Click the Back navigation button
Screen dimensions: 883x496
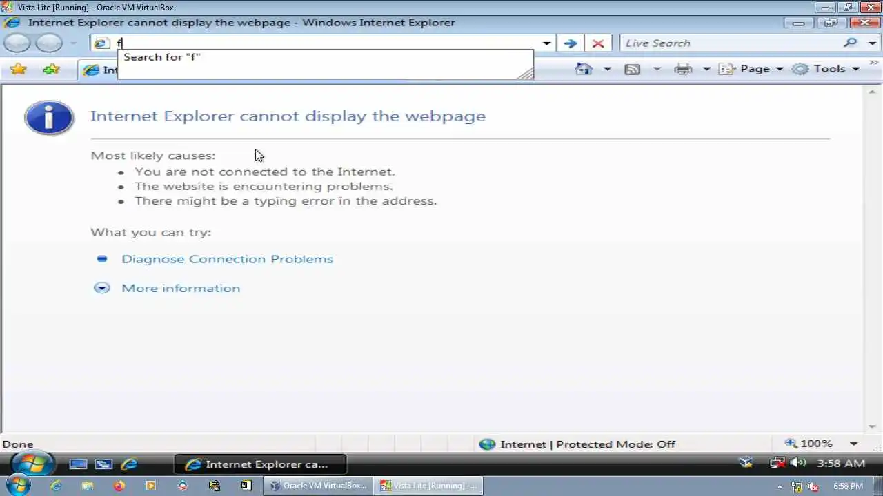coord(17,43)
